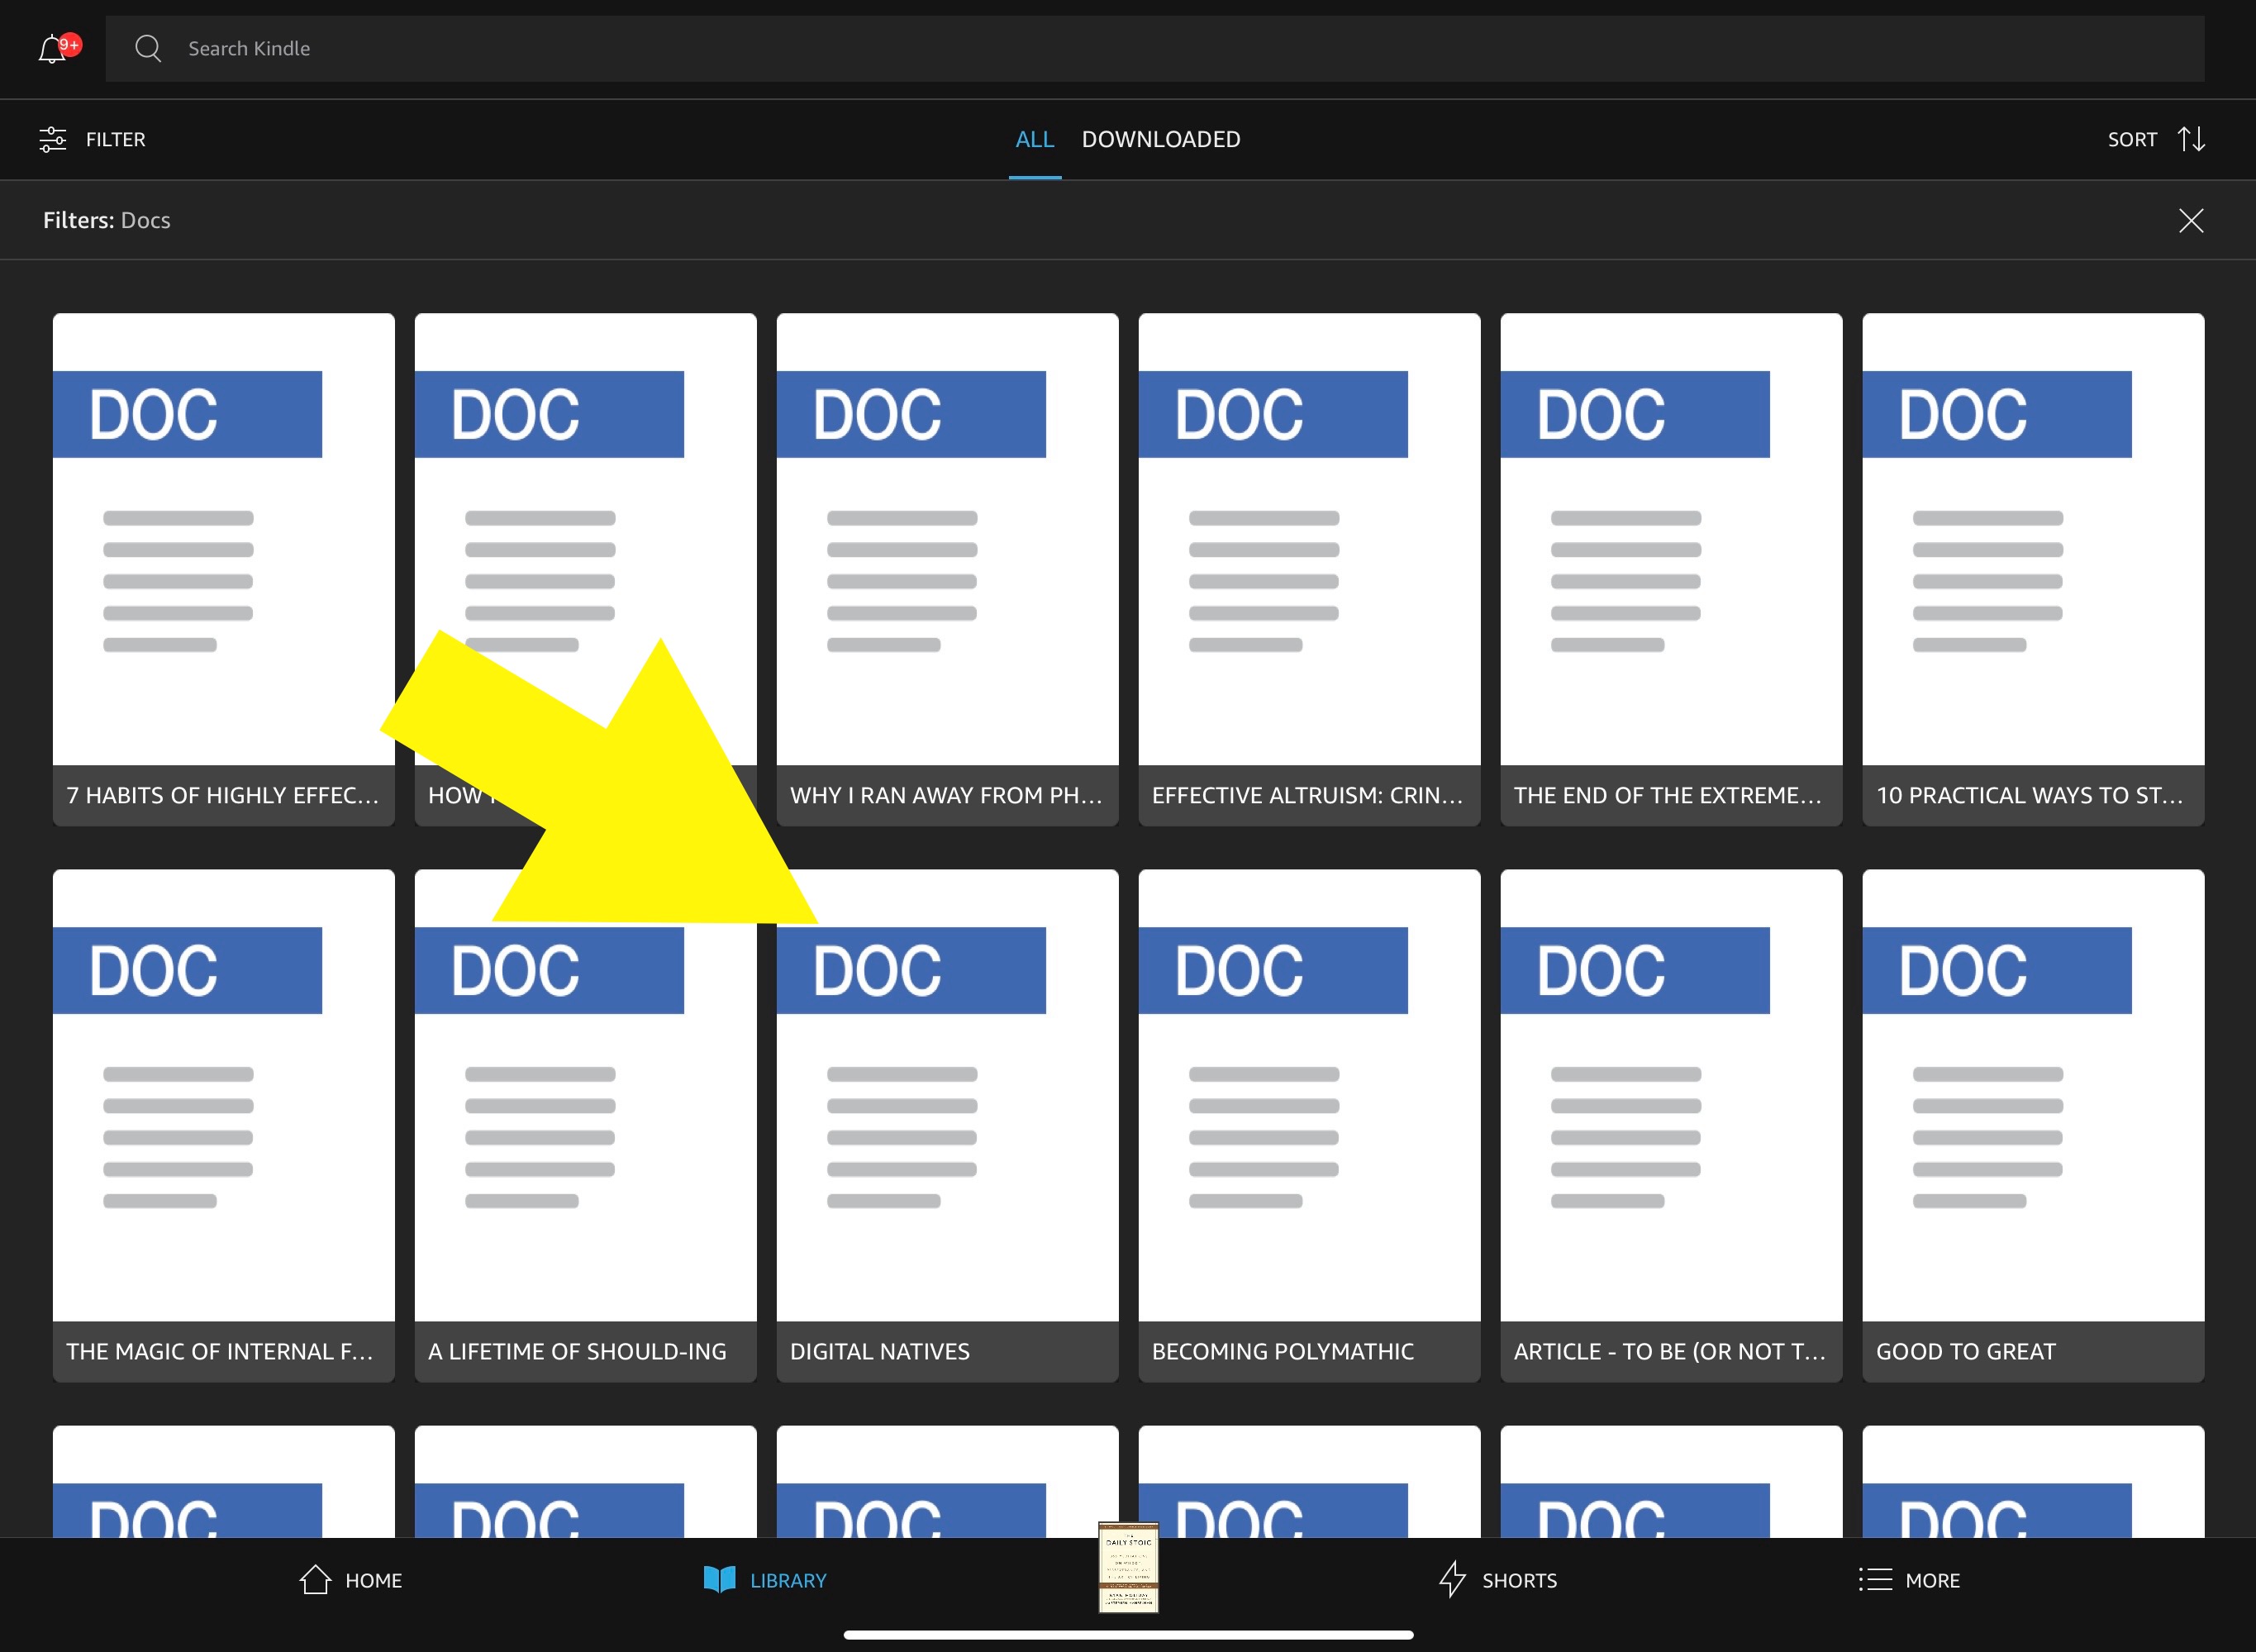2256x1652 pixels.
Task: Select the All tab
Action: click(x=1034, y=139)
